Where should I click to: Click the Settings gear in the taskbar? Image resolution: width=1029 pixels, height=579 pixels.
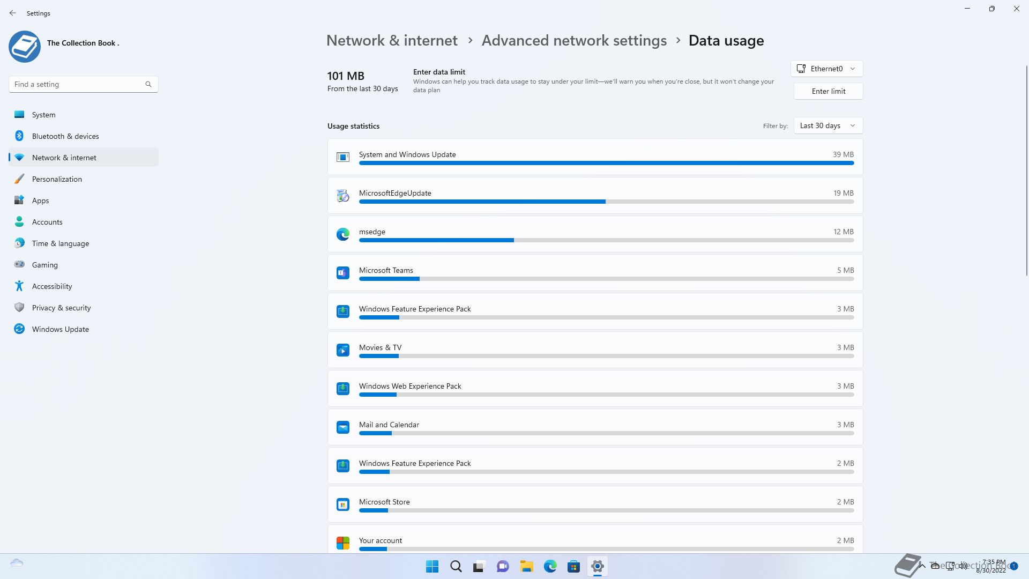(x=597, y=566)
